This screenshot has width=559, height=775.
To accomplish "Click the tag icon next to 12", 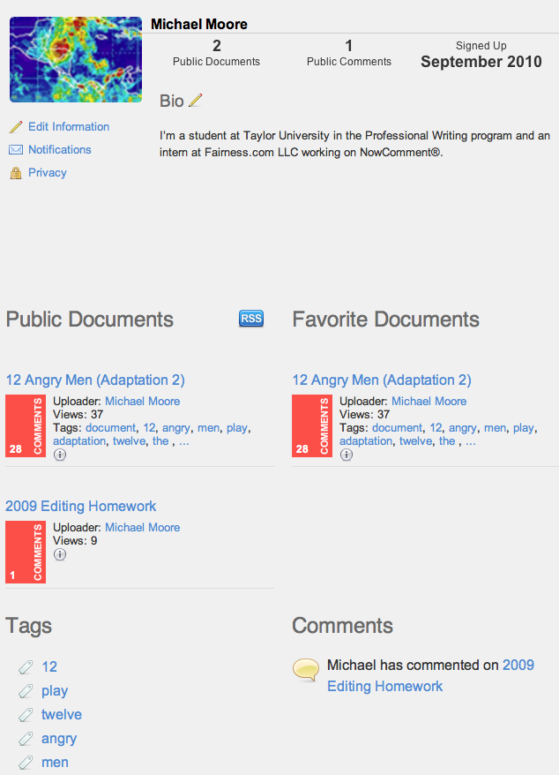I will 26,667.
